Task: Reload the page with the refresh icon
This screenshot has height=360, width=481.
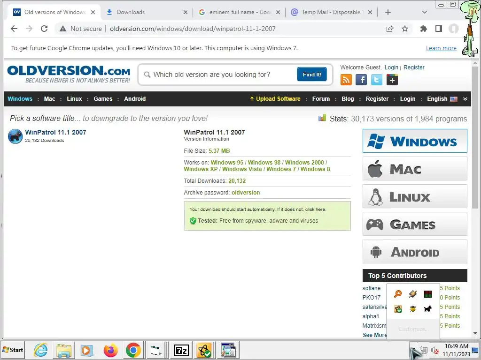Action: 44,29
